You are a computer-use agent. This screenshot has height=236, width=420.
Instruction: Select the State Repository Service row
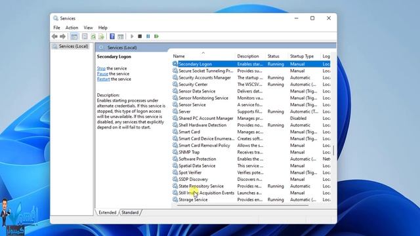[x=251, y=186]
